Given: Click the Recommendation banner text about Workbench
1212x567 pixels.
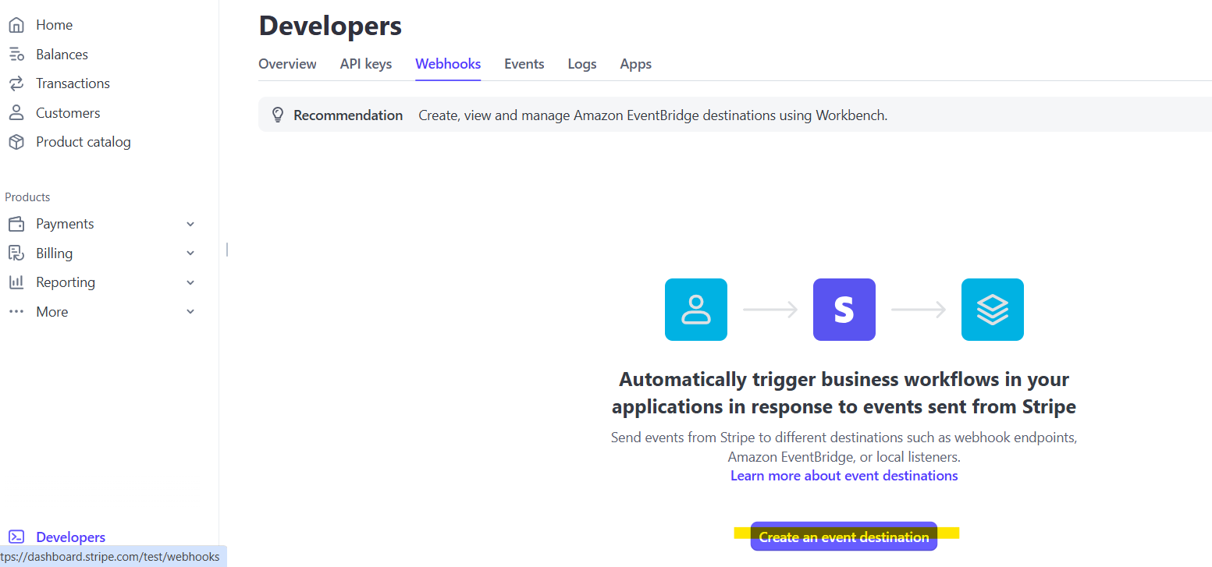Looking at the screenshot, I should click(653, 115).
